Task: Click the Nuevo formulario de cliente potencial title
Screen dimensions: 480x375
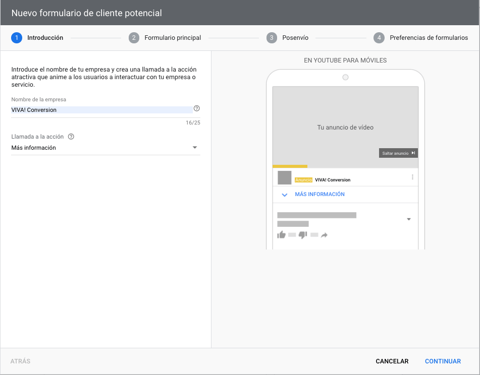Action: 87,13
